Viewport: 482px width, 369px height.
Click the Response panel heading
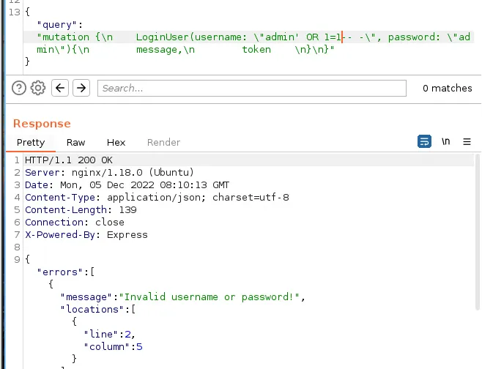click(x=42, y=124)
